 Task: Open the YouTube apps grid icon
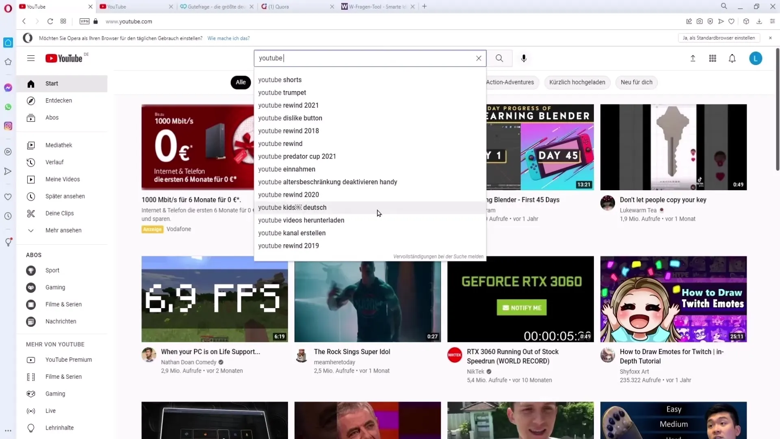coord(713,58)
